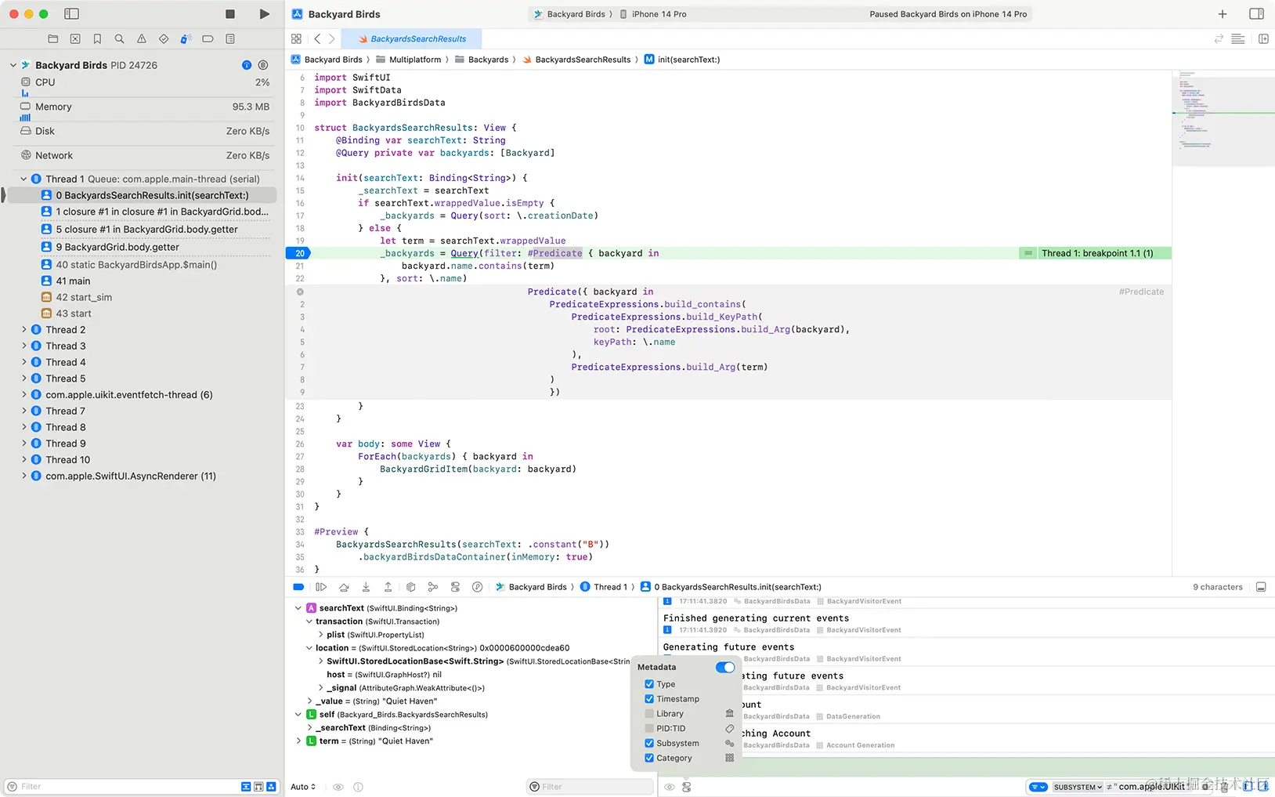Uncheck the Timestamp metadata option

click(649, 698)
